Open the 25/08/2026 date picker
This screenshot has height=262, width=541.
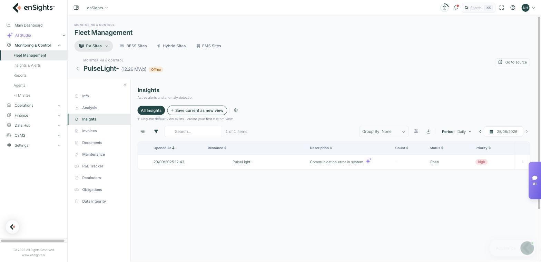coord(503,132)
